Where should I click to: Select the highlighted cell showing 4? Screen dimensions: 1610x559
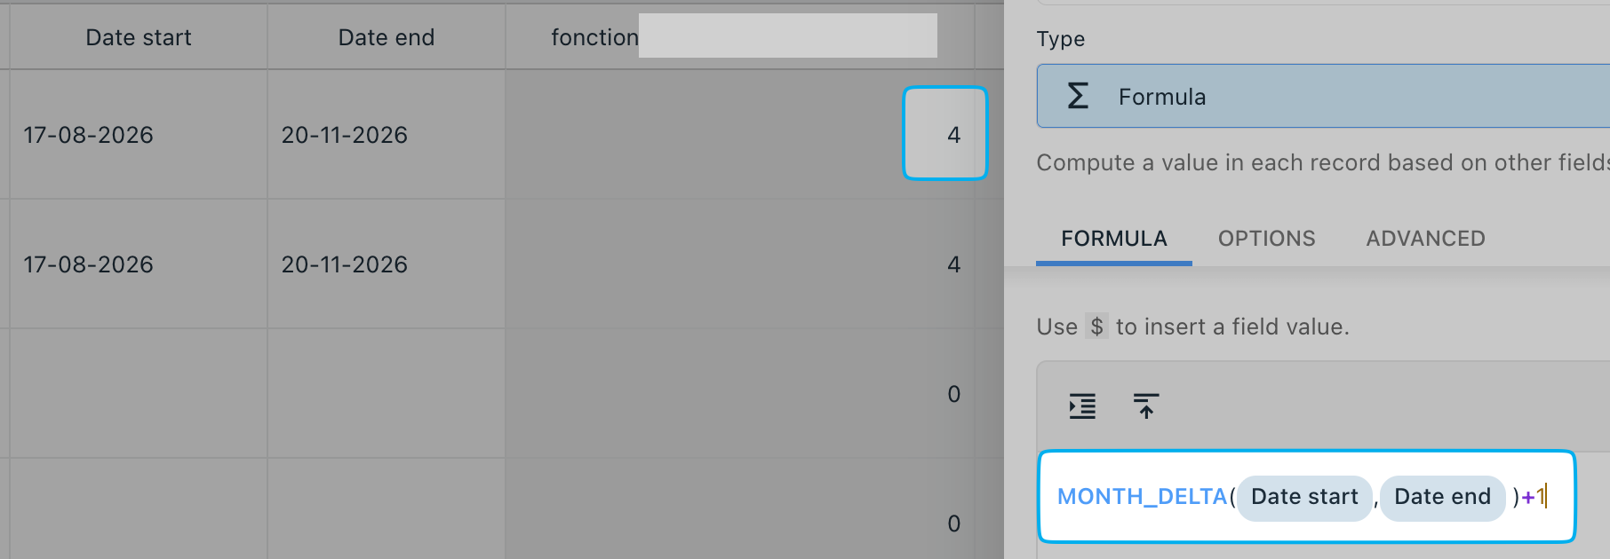click(945, 133)
